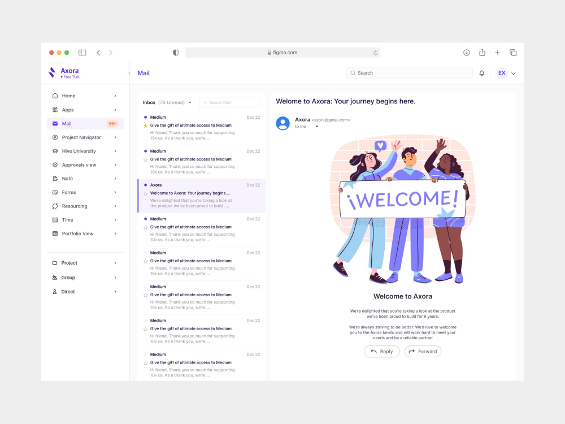Image resolution: width=565 pixels, height=424 pixels.
Task: Collapse the sidebar with the arrow
Action: click(x=130, y=73)
